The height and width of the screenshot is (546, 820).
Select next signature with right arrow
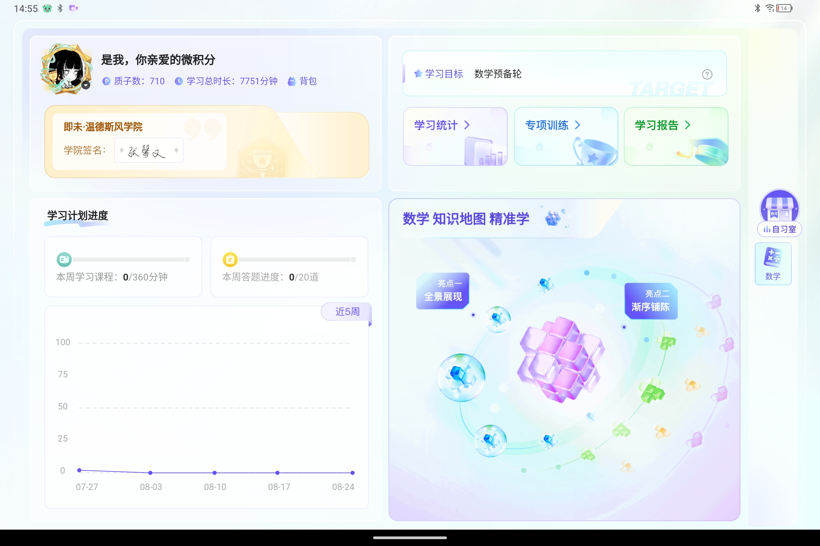point(176,150)
